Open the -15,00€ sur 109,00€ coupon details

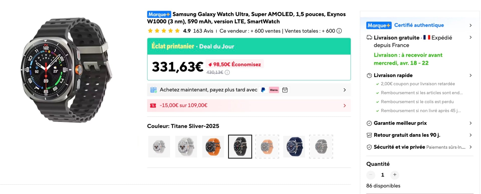(345, 105)
